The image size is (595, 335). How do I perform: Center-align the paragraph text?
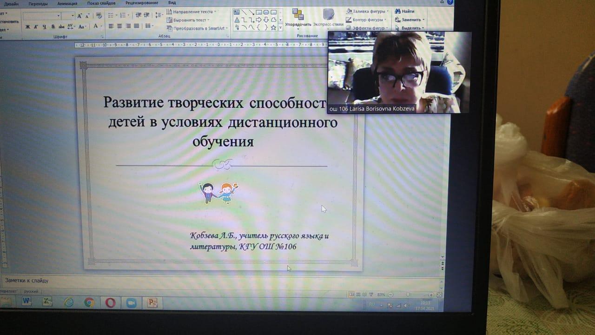pyautogui.click(x=119, y=26)
